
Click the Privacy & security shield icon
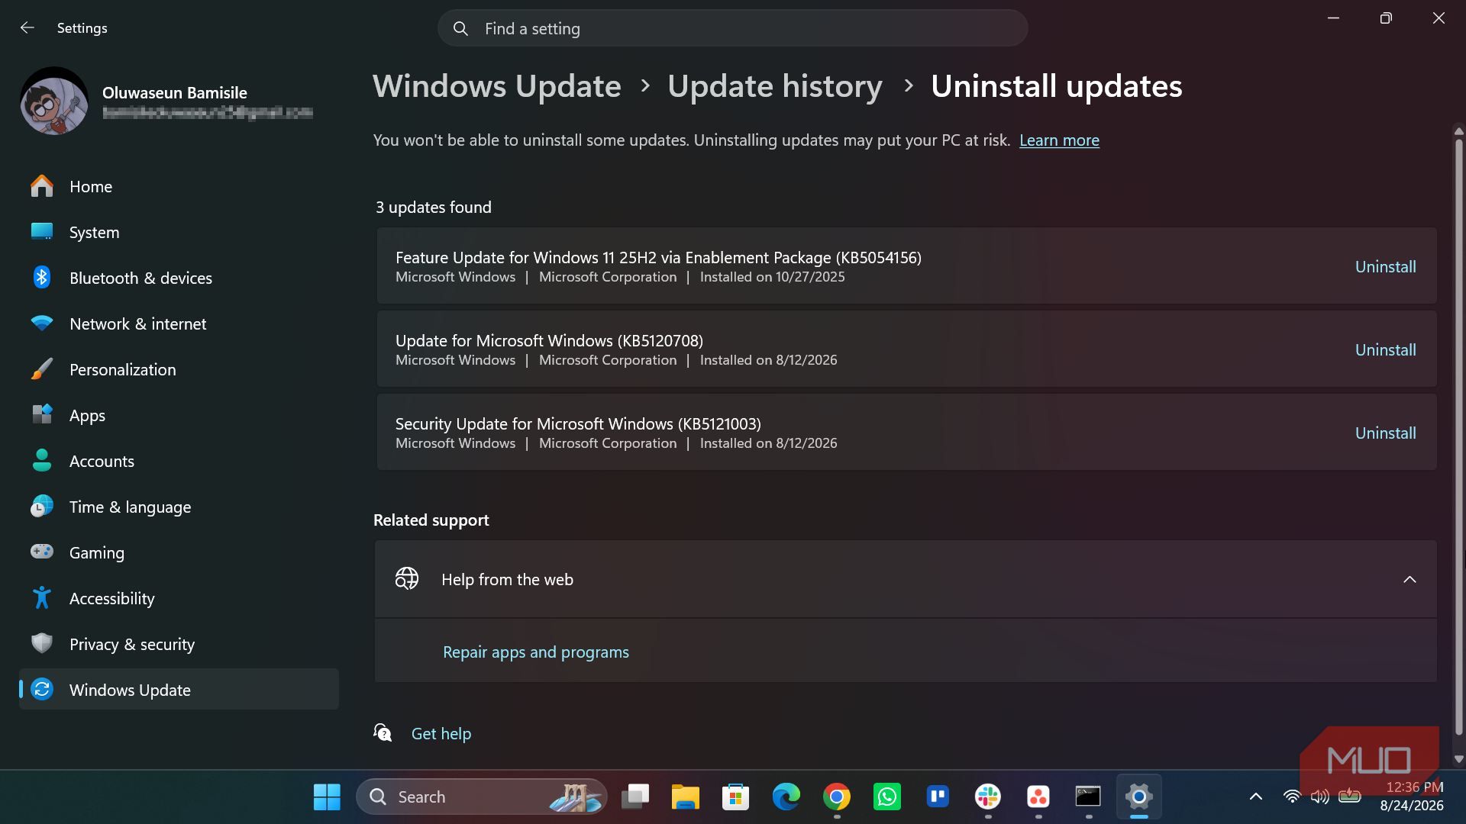point(42,643)
